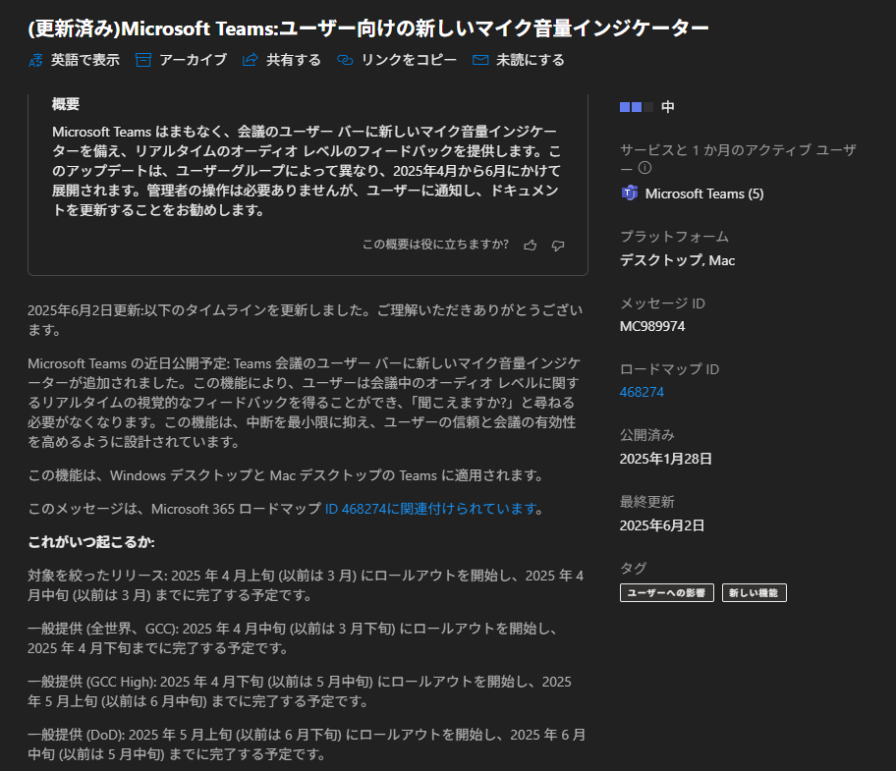Click the chain link copy icon
This screenshot has height=771, width=896.
(x=345, y=60)
